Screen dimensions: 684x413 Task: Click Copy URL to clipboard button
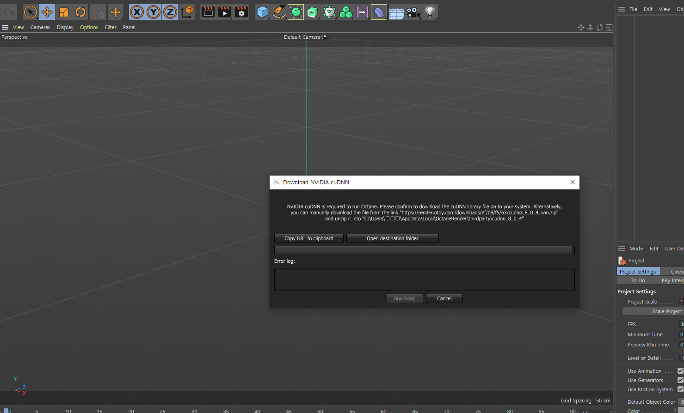click(x=309, y=238)
